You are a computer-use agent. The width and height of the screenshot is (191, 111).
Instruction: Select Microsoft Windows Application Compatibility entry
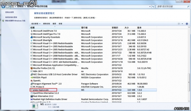coord(93,65)
